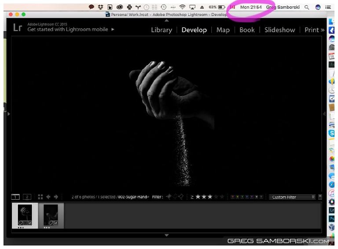Toggle the red color label filter

tap(233, 197)
